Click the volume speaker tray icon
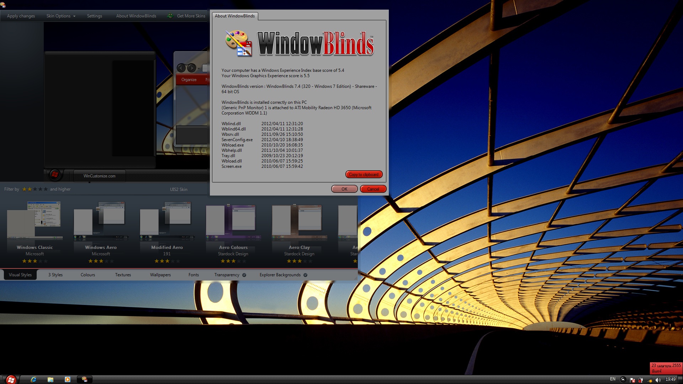The height and width of the screenshot is (384, 683). coord(658,380)
